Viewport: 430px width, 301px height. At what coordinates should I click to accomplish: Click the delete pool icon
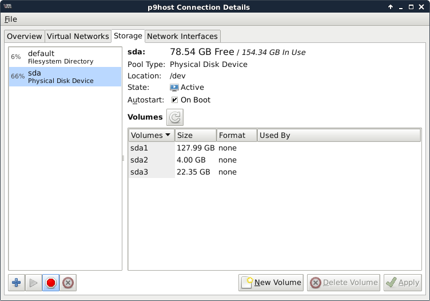click(68, 283)
